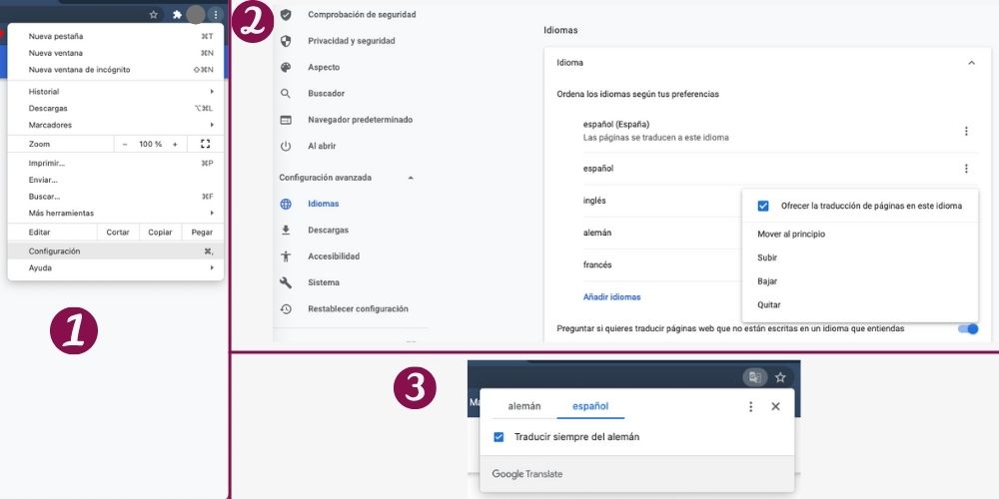Open Idiomas settings in sidebar
This screenshot has width=999, height=499.
point(323,204)
